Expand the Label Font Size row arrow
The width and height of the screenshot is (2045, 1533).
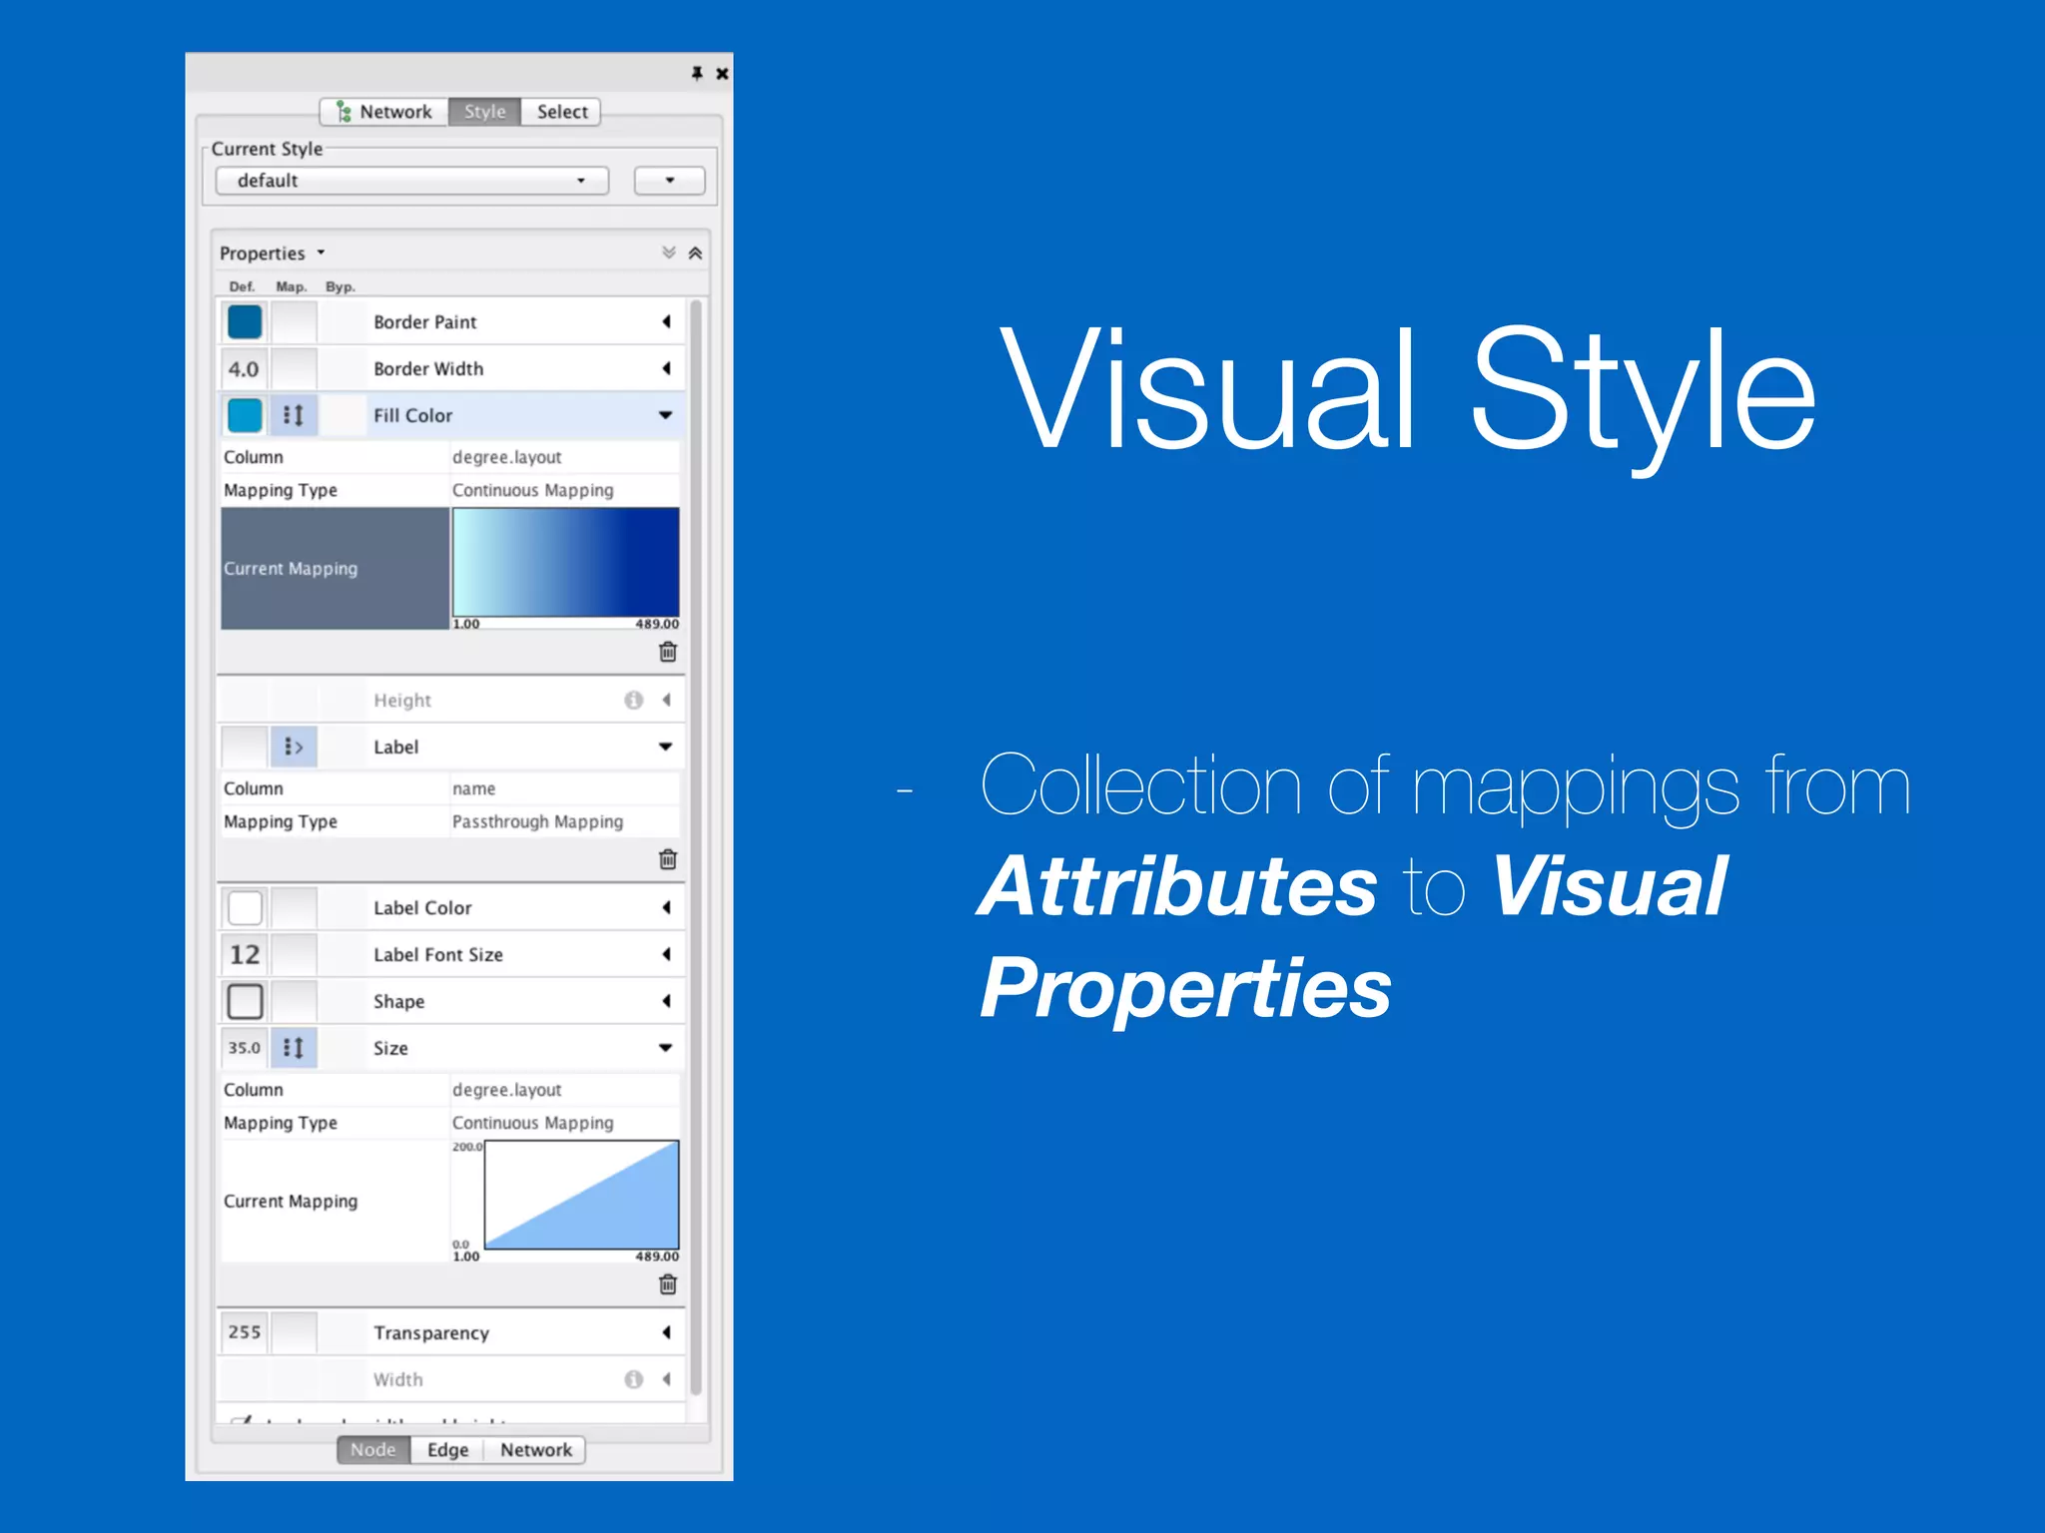tap(666, 954)
